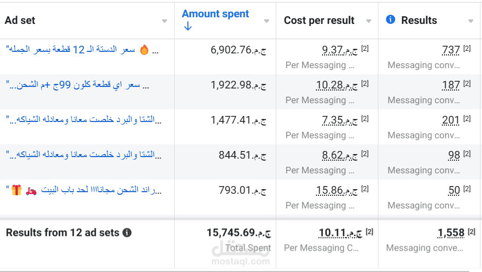Click info icon beside Results from 12 ad sets

pyautogui.click(x=127, y=233)
